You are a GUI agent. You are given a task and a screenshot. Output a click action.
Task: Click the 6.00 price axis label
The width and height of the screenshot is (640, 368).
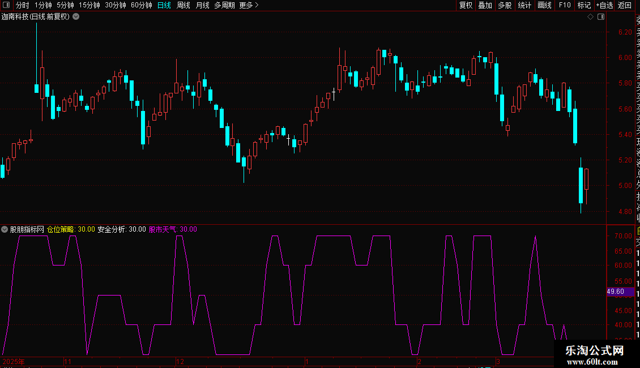[x=625, y=58]
